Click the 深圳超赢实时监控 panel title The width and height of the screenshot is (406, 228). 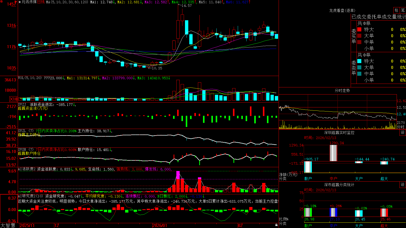pos(339,132)
